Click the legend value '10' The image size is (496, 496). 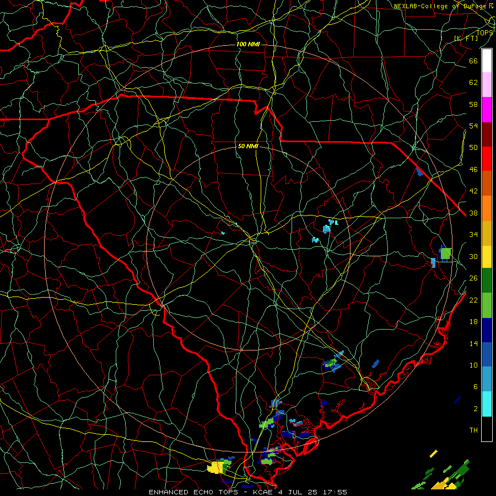pyautogui.click(x=473, y=365)
